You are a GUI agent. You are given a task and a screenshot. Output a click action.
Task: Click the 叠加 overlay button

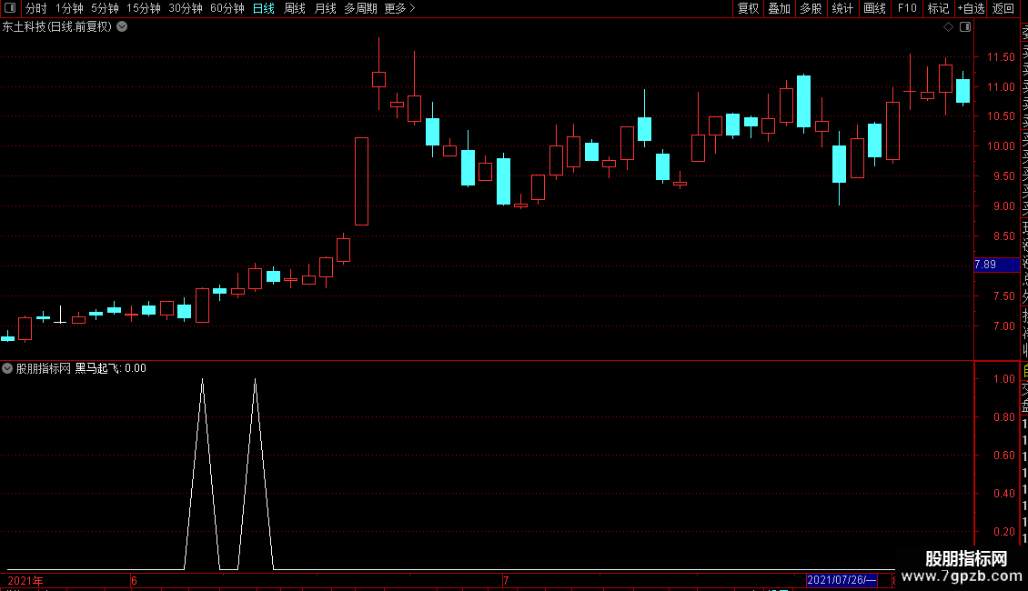pos(779,8)
